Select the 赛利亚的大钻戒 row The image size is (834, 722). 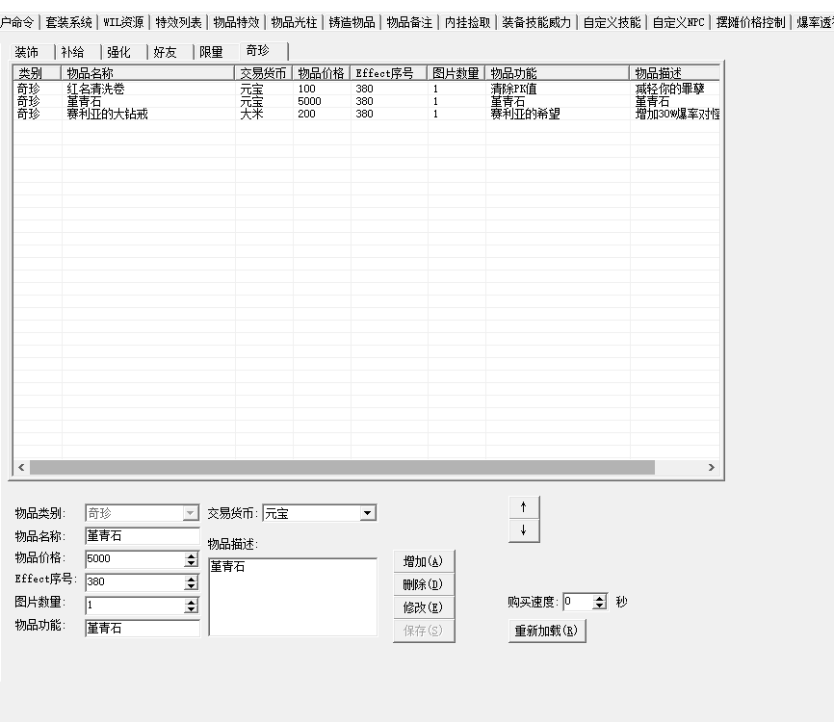coord(107,114)
